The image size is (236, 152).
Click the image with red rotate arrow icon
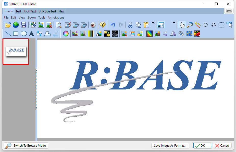157,34
